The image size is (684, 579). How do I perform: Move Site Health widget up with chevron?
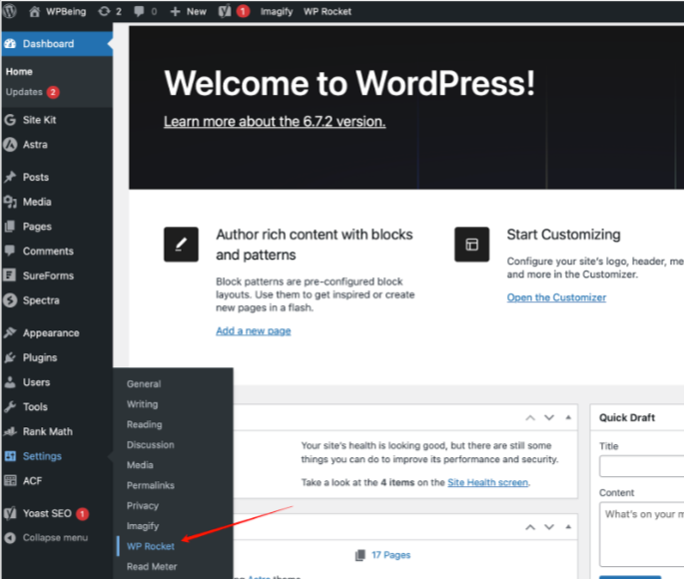[530, 417]
